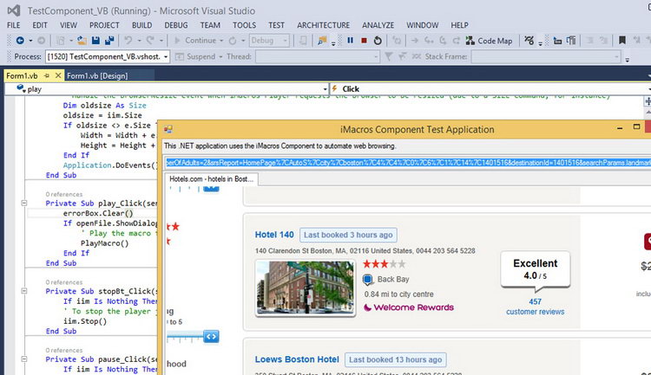651x375 pixels.
Task: Click the Hotel 140 building thumbnail
Action: 306,288
